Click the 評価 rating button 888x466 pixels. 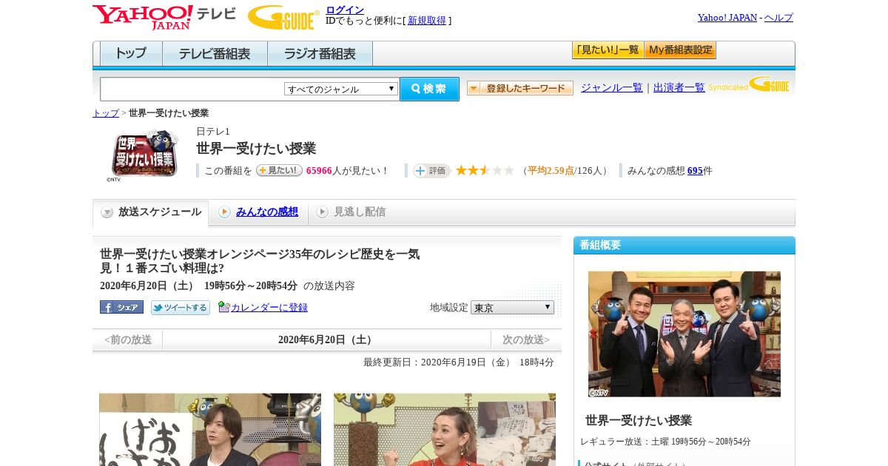click(432, 171)
